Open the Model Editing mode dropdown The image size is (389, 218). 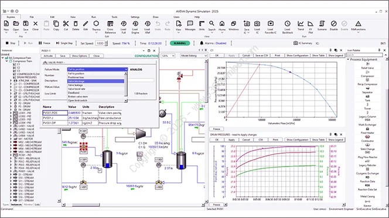click(194, 56)
